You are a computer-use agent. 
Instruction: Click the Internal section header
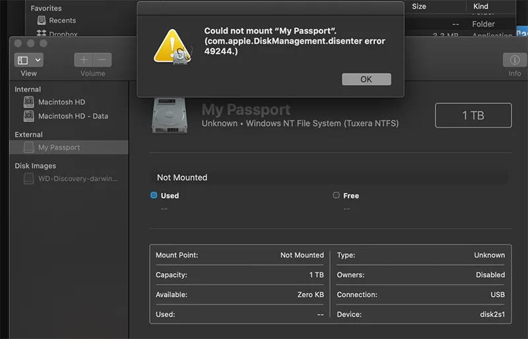tap(28, 89)
